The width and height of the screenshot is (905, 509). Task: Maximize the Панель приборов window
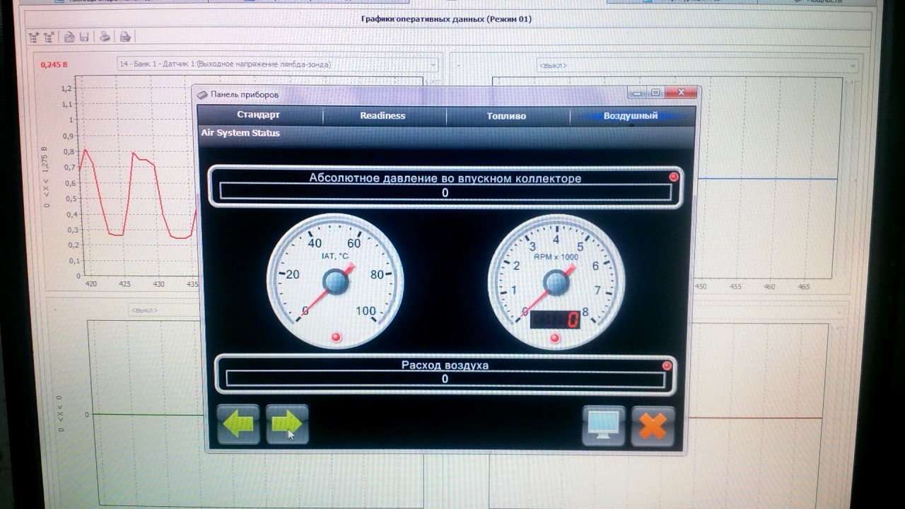655,92
